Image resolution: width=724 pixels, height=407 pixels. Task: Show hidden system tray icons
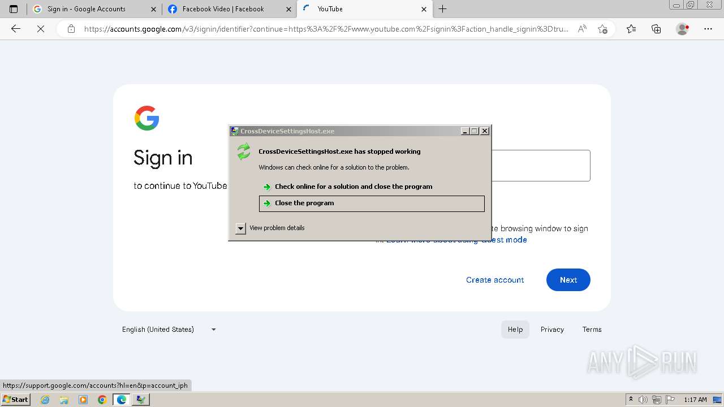[x=631, y=400]
